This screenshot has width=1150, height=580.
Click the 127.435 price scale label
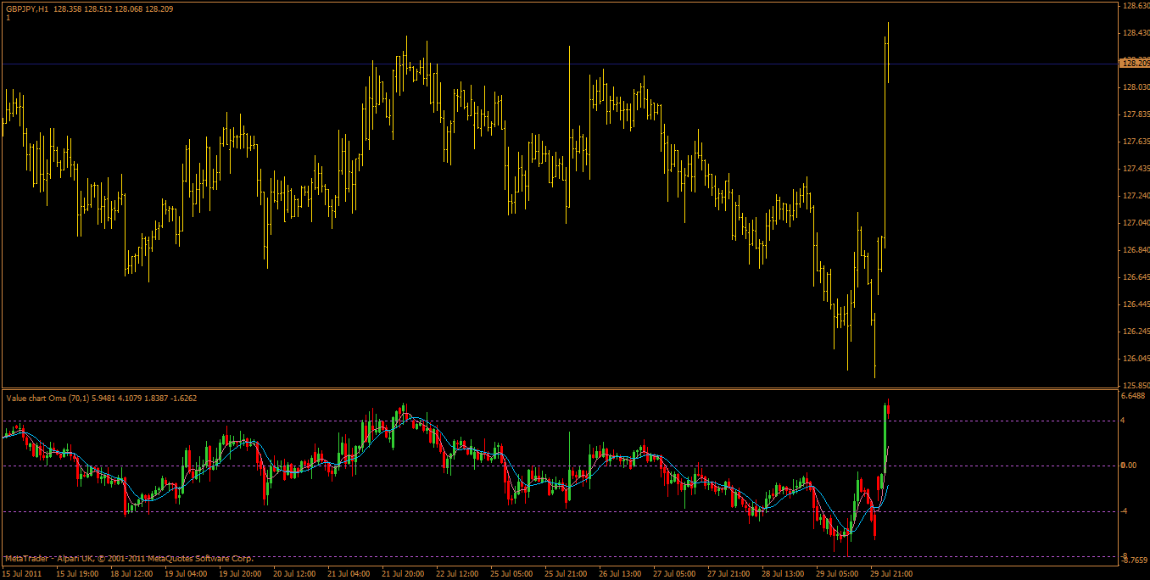click(x=1135, y=168)
